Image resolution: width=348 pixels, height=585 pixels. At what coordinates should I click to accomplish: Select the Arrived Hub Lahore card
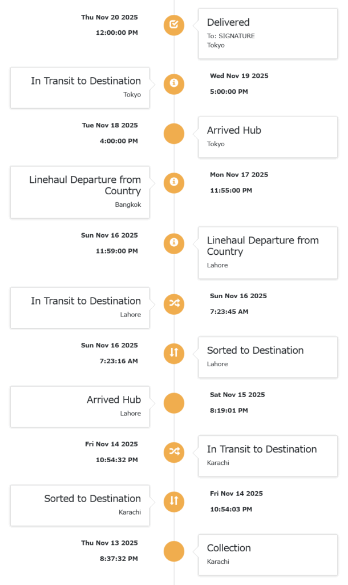[x=80, y=406]
